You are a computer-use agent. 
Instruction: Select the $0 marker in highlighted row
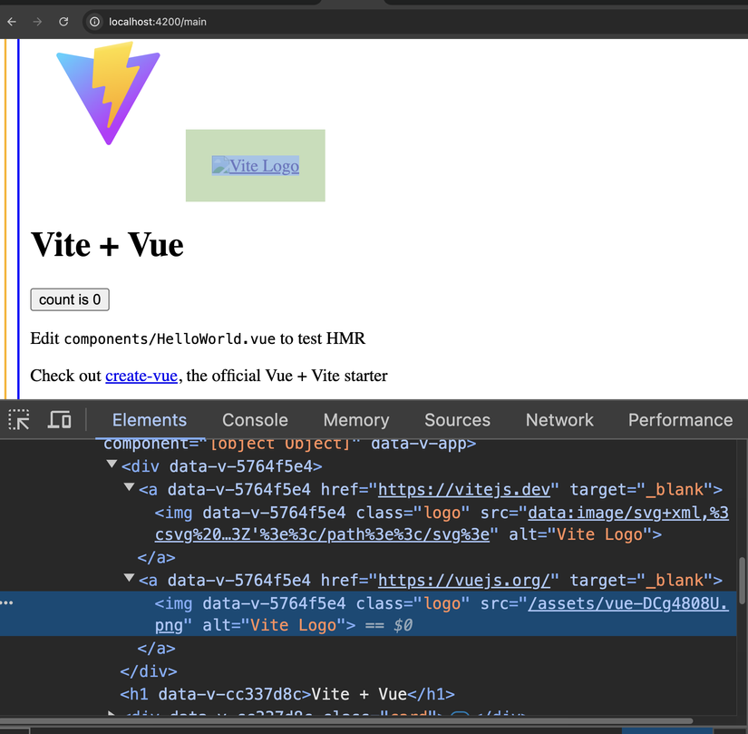[x=403, y=625]
